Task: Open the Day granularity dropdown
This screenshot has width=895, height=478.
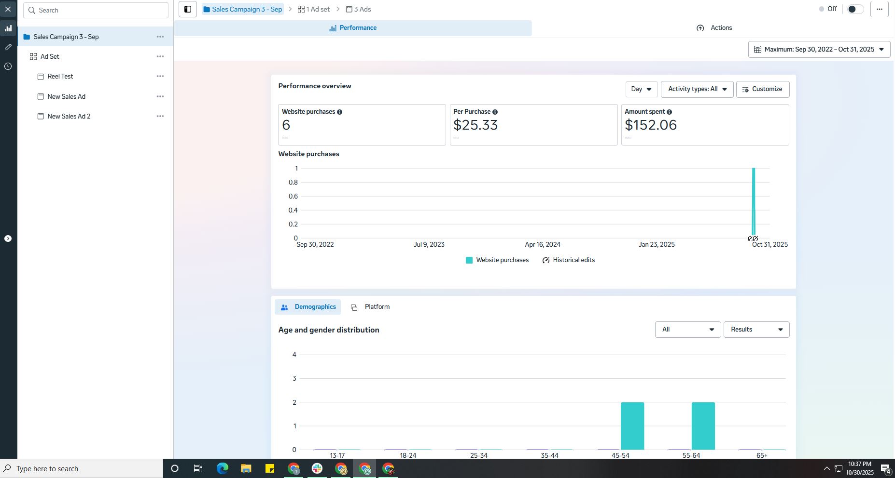Action: tap(641, 89)
